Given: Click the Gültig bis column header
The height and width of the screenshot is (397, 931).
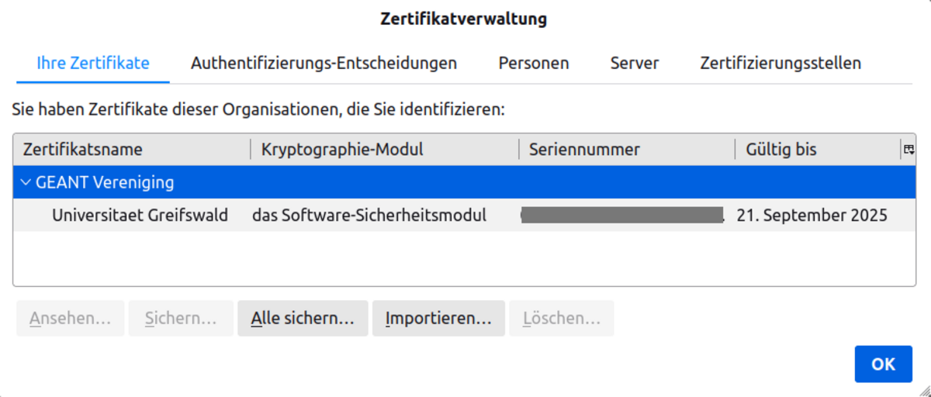Looking at the screenshot, I should (816, 150).
